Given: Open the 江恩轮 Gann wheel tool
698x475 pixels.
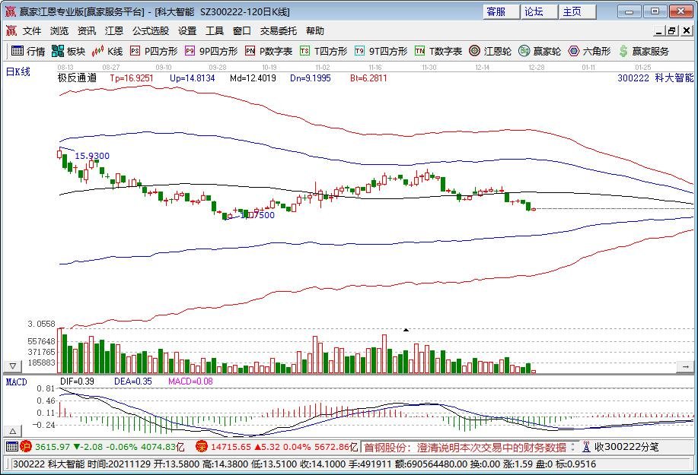Looking at the screenshot, I should [x=490, y=52].
